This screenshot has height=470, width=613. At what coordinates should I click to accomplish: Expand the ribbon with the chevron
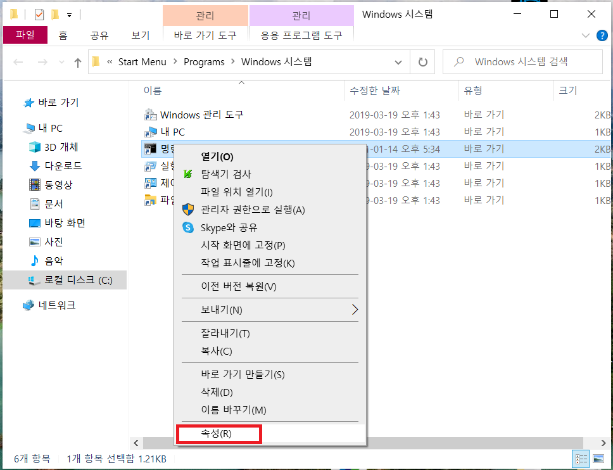[x=586, y=35]
